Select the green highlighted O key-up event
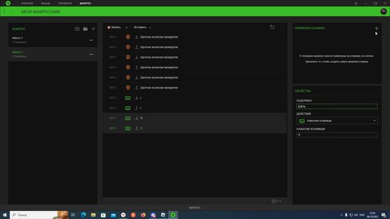 tap(194, 128)
